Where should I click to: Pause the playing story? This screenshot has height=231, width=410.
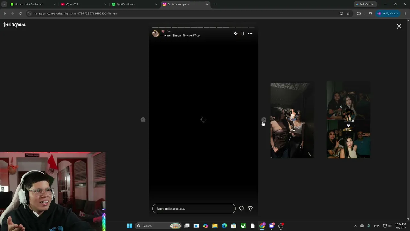coord(242,33)
